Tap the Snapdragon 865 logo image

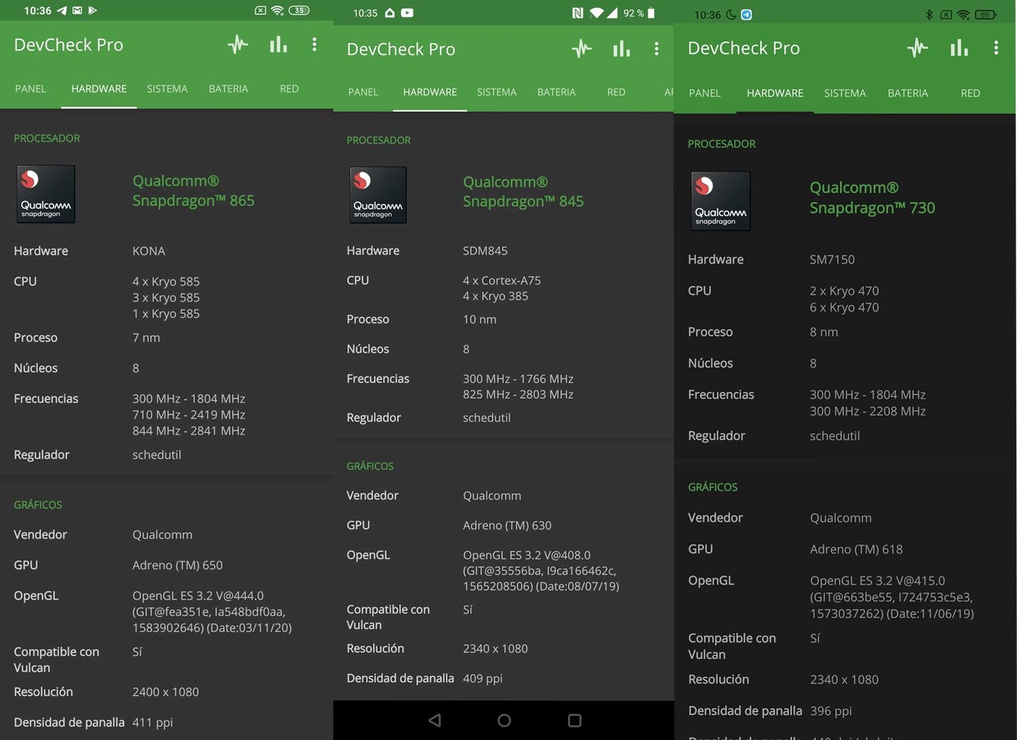pyautogui.click(x=45, y=194)
